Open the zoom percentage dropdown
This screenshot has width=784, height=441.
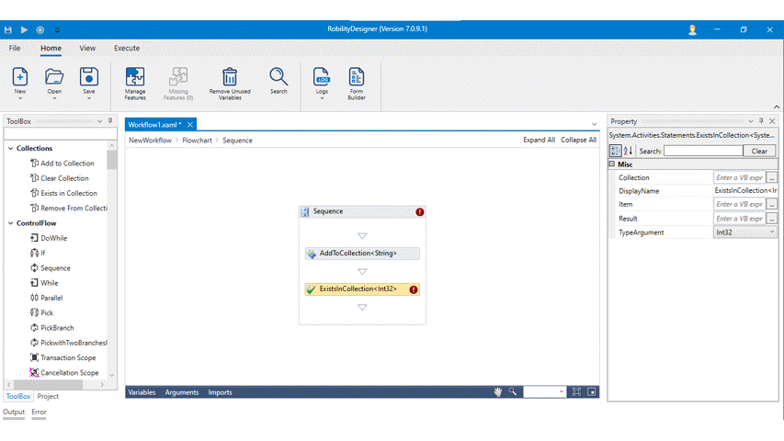coord(562,392)
